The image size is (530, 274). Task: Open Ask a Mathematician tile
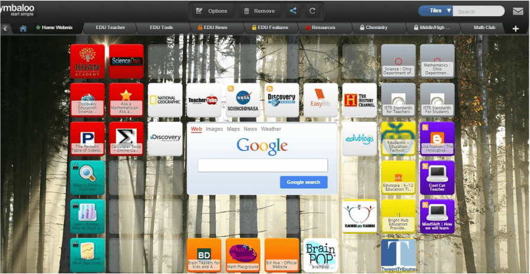(126, 100)
